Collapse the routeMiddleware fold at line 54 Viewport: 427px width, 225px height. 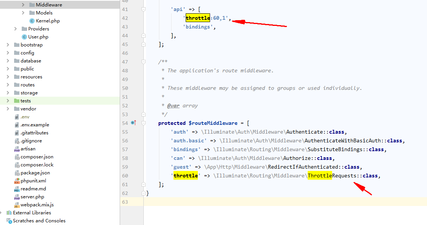tap(143, 123)
